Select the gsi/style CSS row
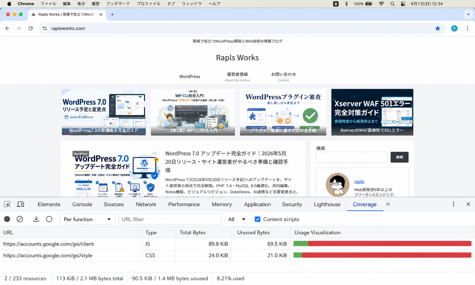This screenshot has height=285, width=475. coord(237,255)
